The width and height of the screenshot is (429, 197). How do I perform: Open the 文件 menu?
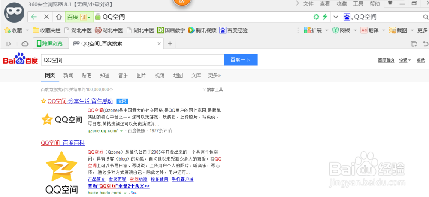pyautogui.click(x=308, y=3)
